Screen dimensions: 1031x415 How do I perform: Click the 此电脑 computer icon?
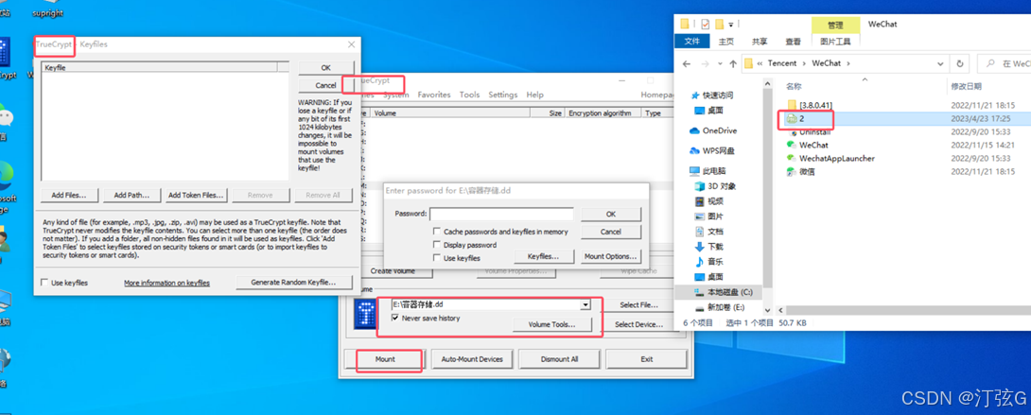pos(694,171)
